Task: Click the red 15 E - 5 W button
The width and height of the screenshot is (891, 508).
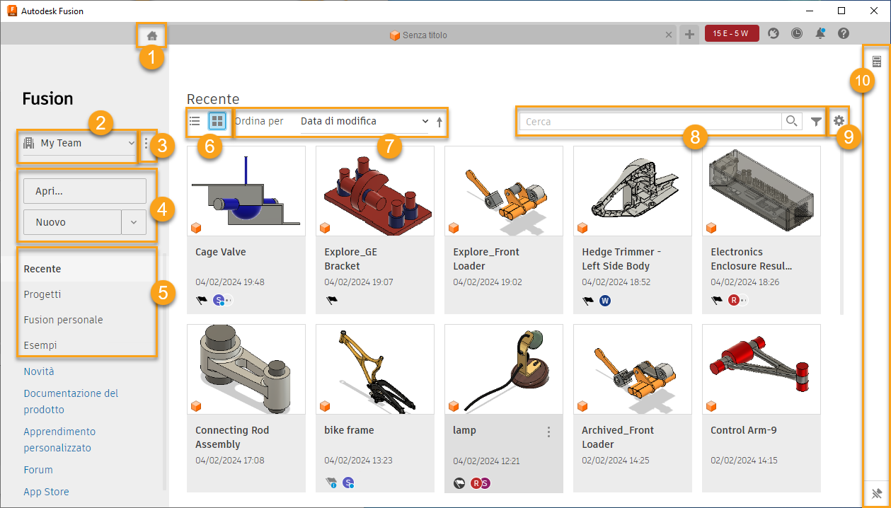Action: (x=732, y=33)
